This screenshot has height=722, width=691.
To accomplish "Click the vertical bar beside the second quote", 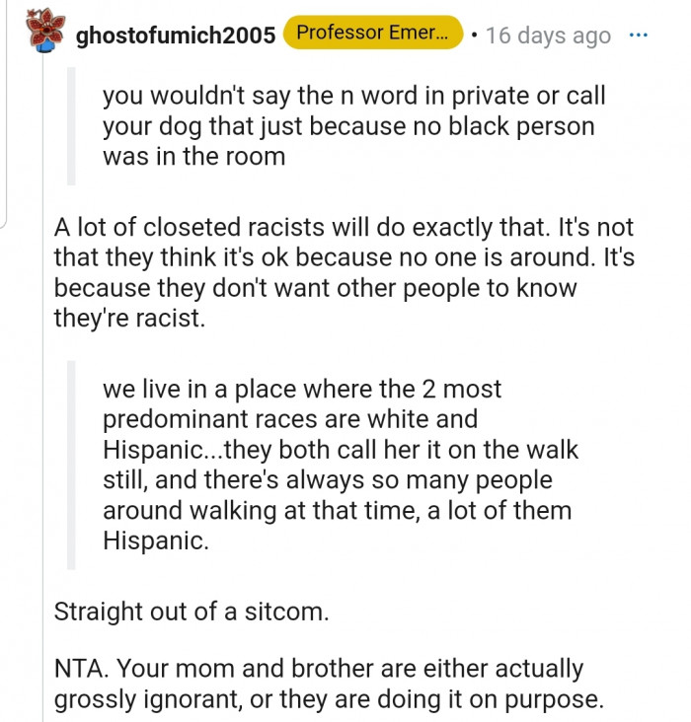I will point(70,464).
